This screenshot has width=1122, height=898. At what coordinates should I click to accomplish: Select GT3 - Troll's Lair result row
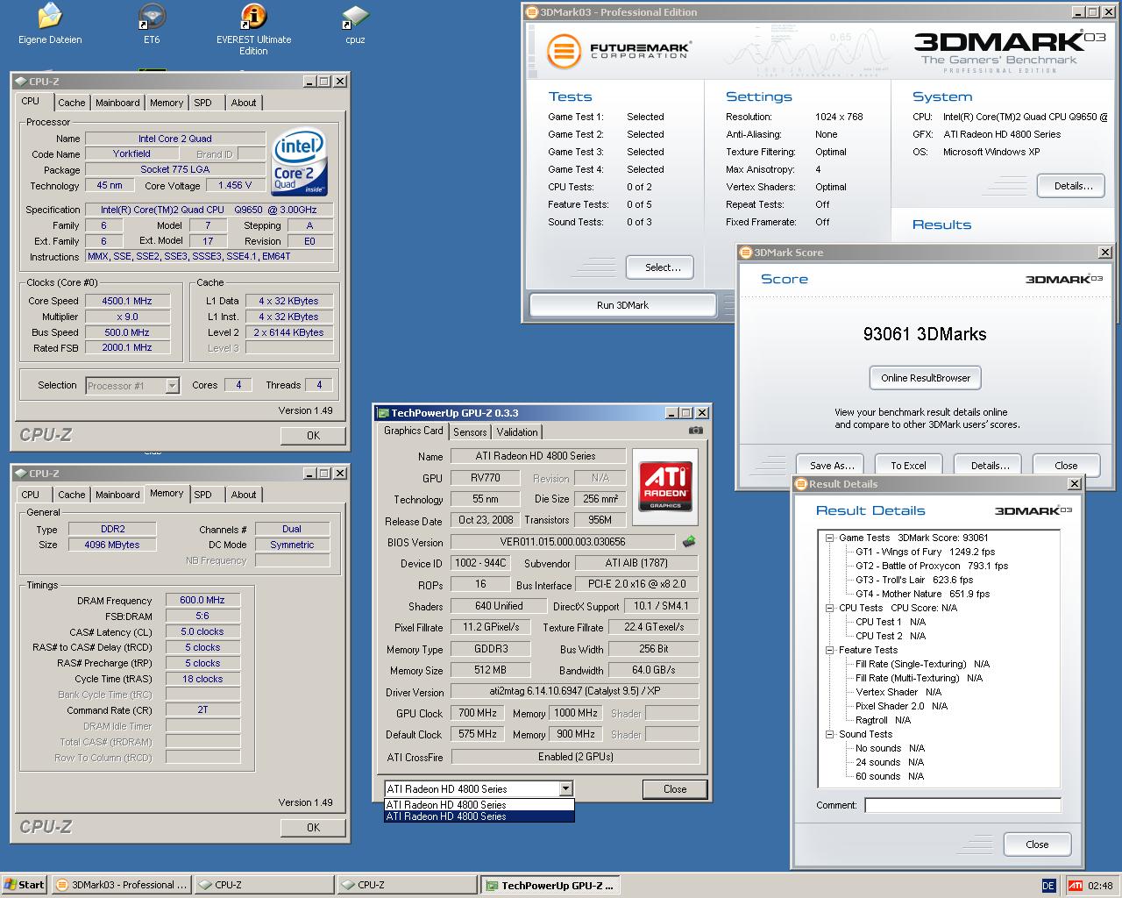tap(914, 580)
